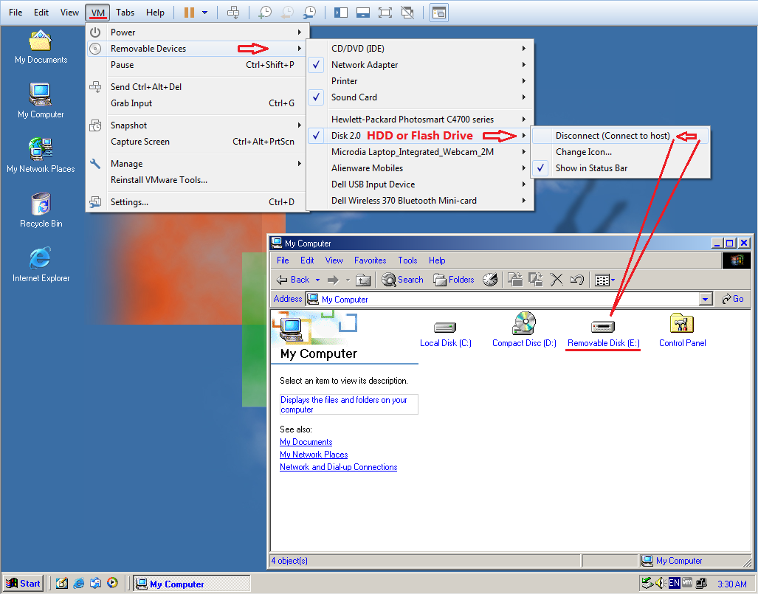
Task: Open the snapshot manager toolbar icon
Action: coord(310,13)
